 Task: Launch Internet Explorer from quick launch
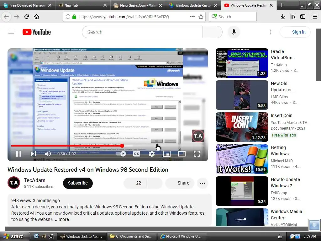pyautogui.click(x=36, y=236)
